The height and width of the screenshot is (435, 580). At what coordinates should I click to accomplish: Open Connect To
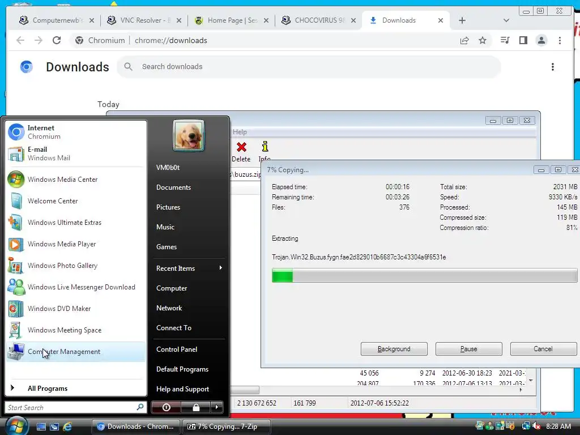tap(189, 328)
